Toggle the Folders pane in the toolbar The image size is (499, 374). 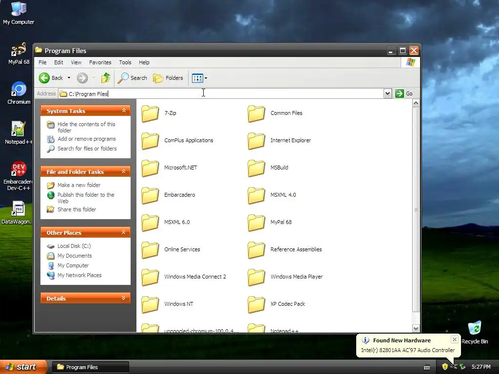[x=168, y=78]
